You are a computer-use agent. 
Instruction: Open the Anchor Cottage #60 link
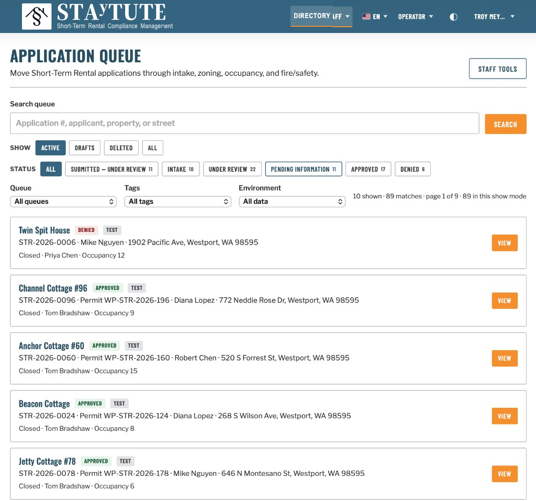click(51, 346)
